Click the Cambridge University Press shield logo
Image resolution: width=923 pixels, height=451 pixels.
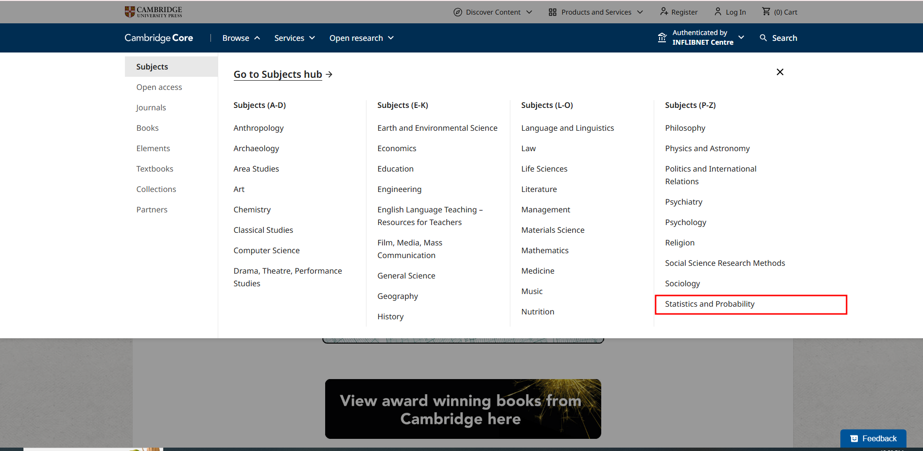pyautogui.click(x=130, y=12)
